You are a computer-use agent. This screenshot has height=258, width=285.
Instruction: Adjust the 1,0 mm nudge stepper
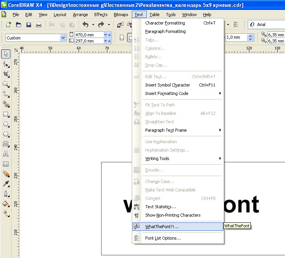point(250,38)
